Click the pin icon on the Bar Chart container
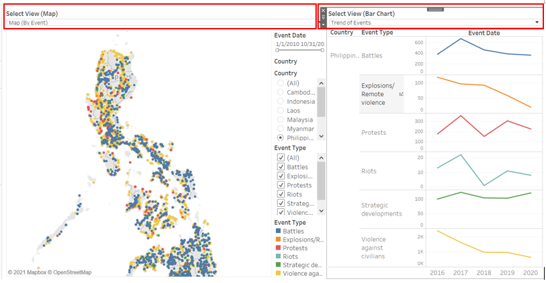This screenshot has height=283, width=546. (x=323, y=17)
